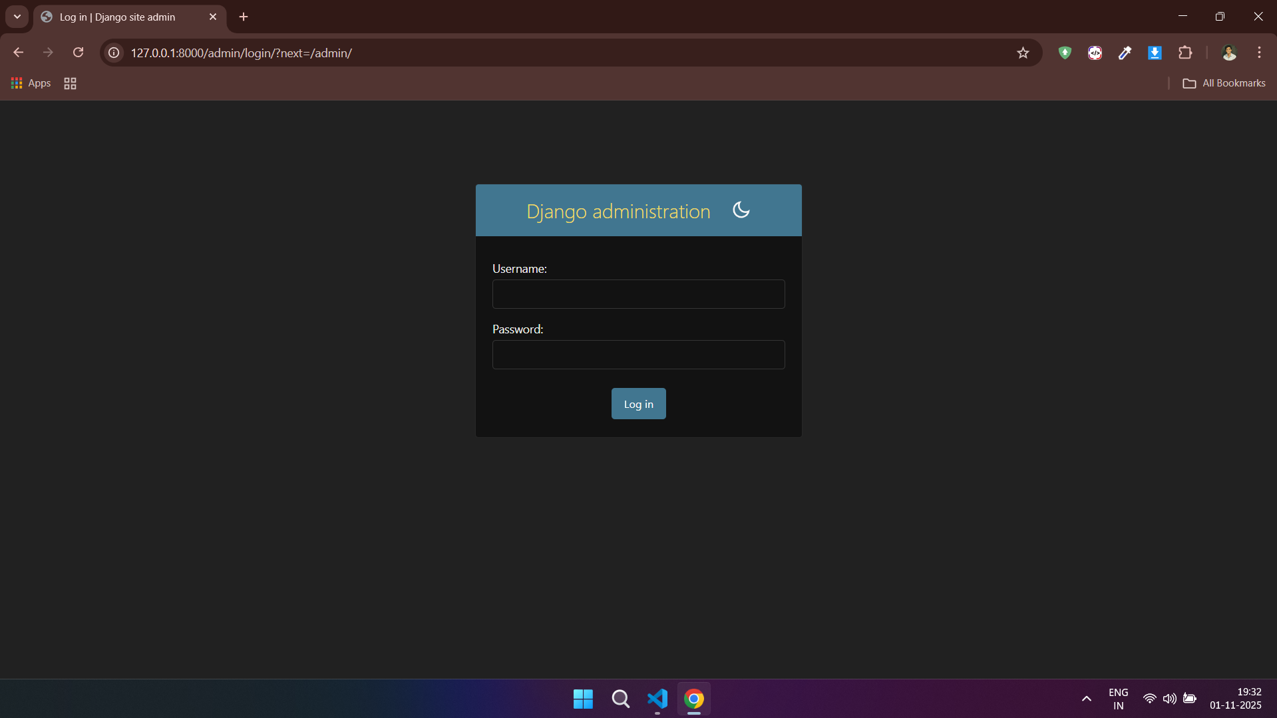This screenshot has width=1277, height=718.
Task: Open a new tab with the plus button
Action: point(244,17)
